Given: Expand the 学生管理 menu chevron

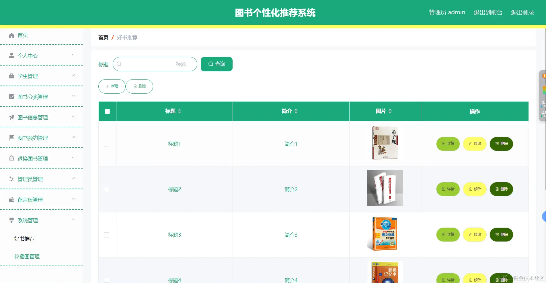Looking at the screenshot, I should [x=73, y=75].
